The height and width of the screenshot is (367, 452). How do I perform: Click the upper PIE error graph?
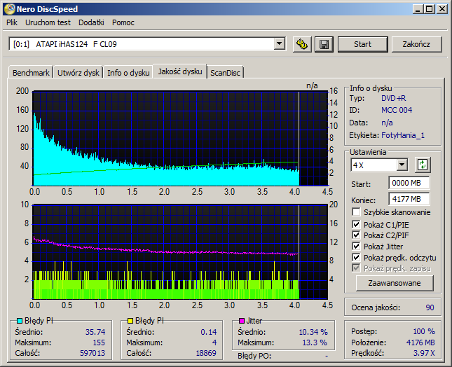[181, 138]
